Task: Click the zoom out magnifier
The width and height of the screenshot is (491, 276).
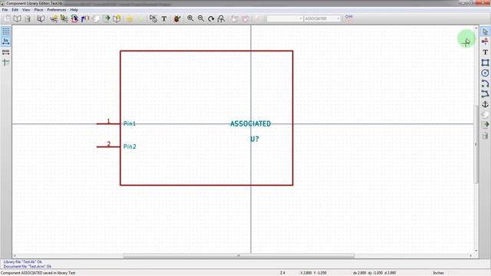Action: [201, 18]
